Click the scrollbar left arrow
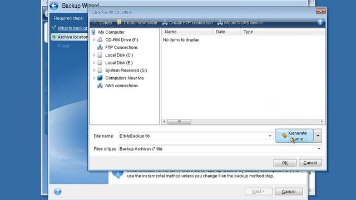This screenshot has height=200, width=356. pos(164,122)
